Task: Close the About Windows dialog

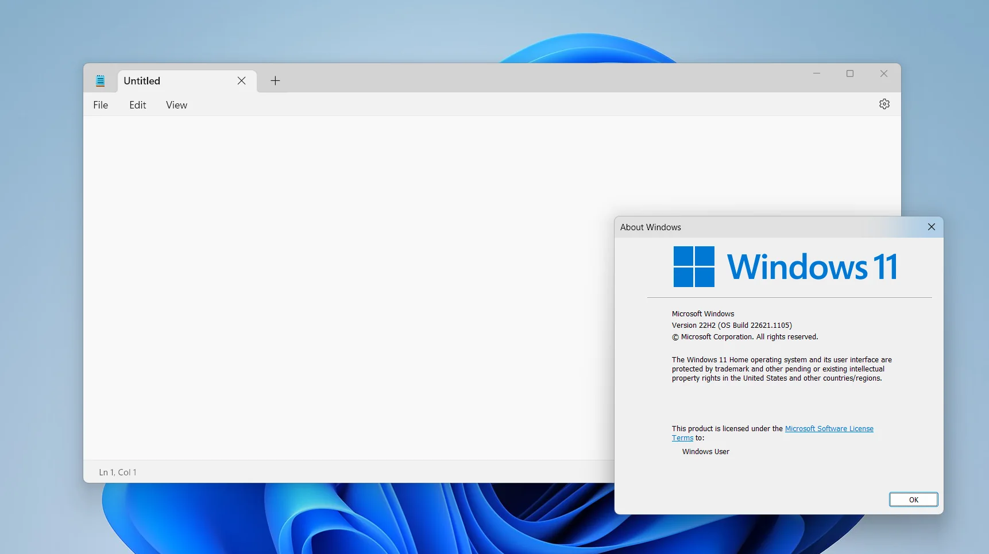Action: (932, 227)
